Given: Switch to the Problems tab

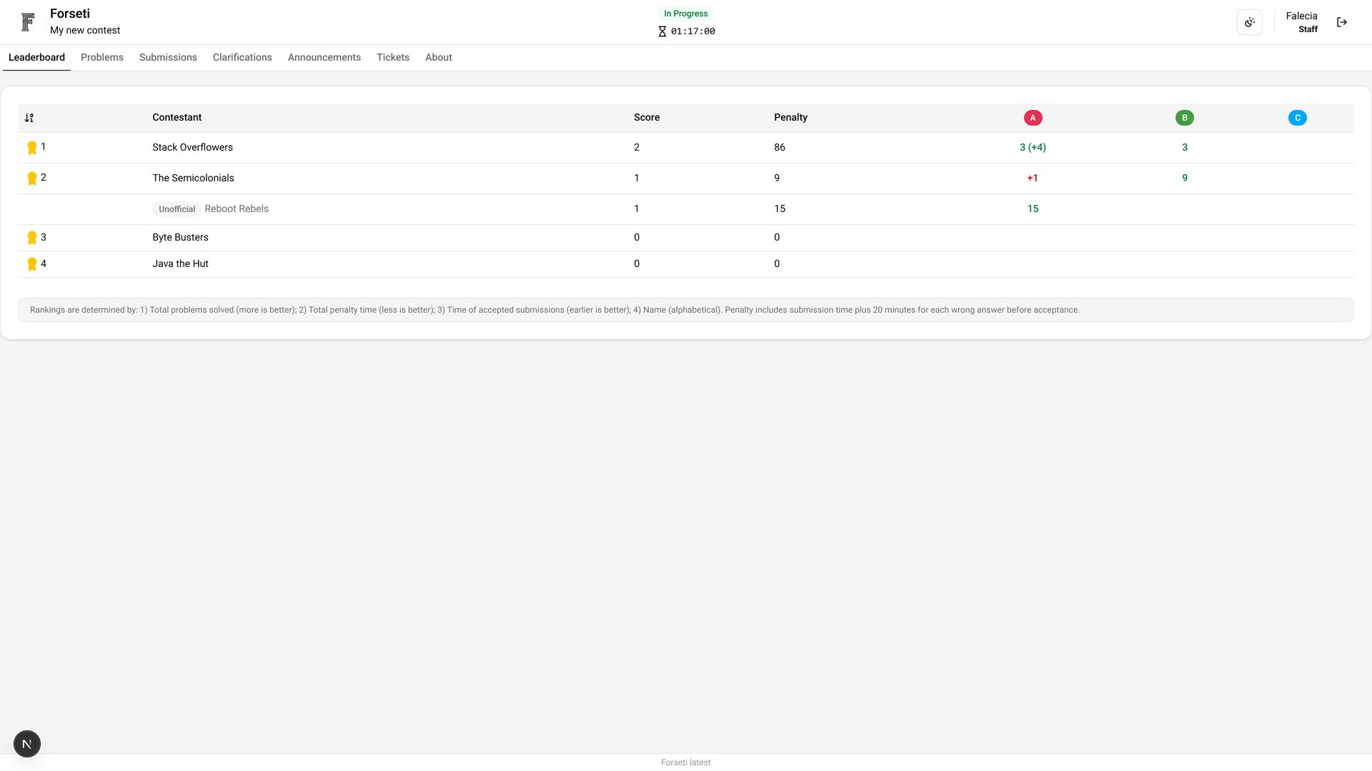Looking at the screenshot, I should pos(101,57).
